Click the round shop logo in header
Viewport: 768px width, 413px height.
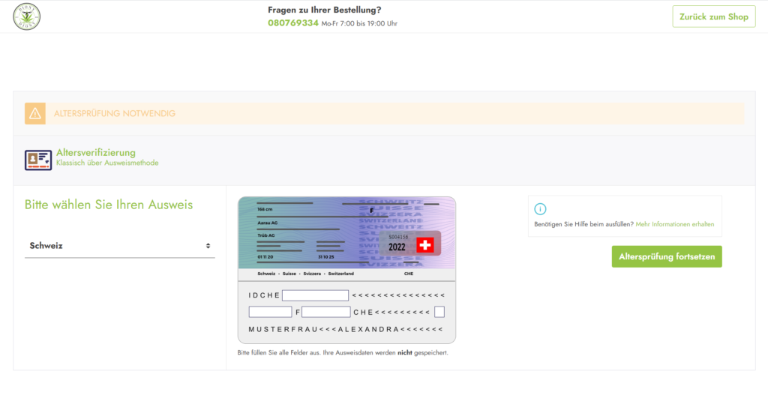click(26, 16)
